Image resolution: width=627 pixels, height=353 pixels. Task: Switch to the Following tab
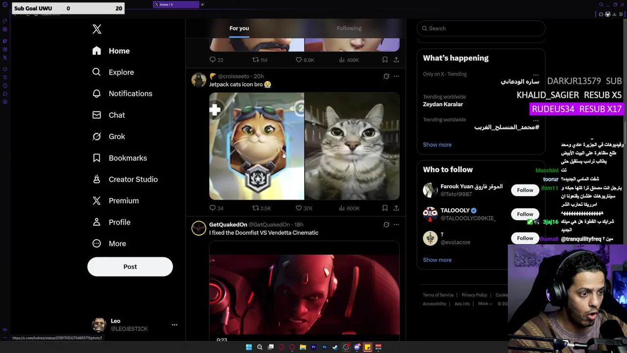click(x=349, y=28)
